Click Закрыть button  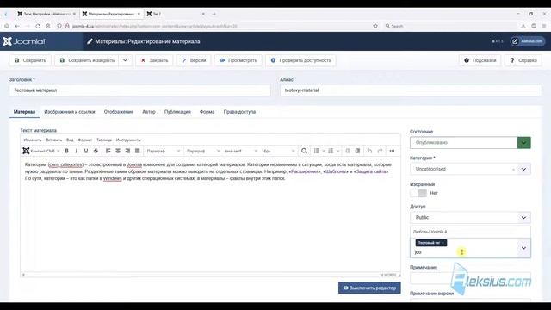154,60
